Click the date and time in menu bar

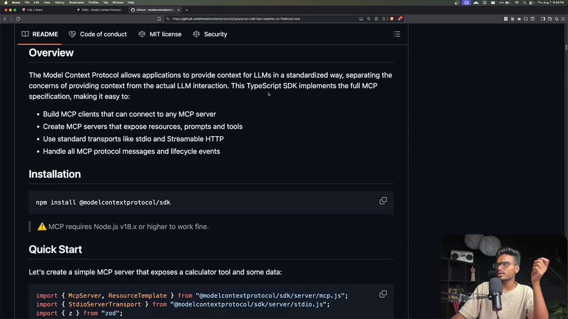pyautogui.click(x=551, y=2)
